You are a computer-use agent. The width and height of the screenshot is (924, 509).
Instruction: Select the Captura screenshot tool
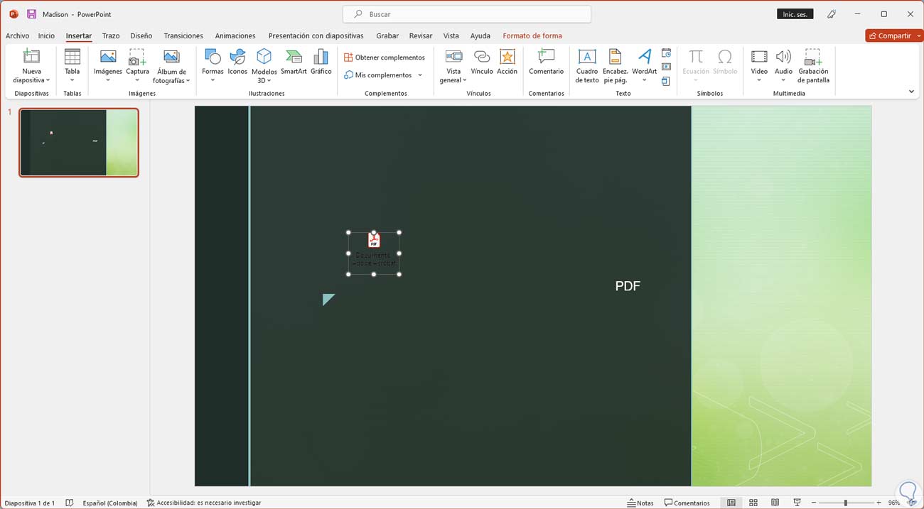pyautogui.click(x=137, y=65)
